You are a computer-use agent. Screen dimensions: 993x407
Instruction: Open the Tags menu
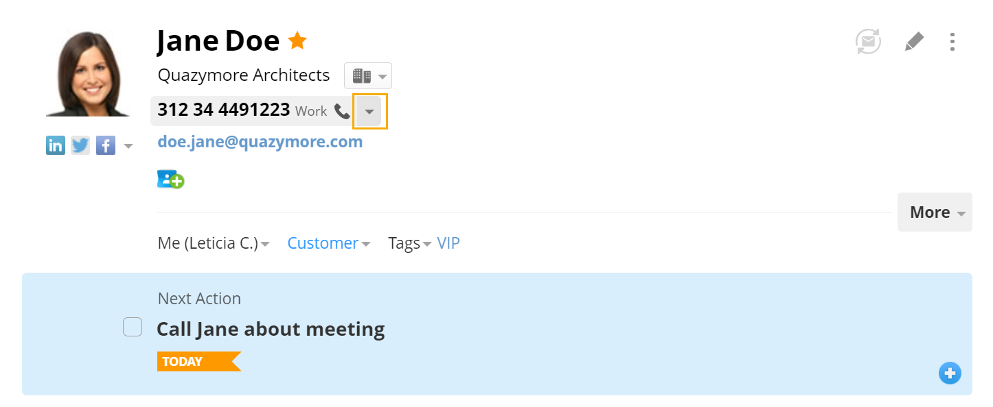tap(409, 243)
